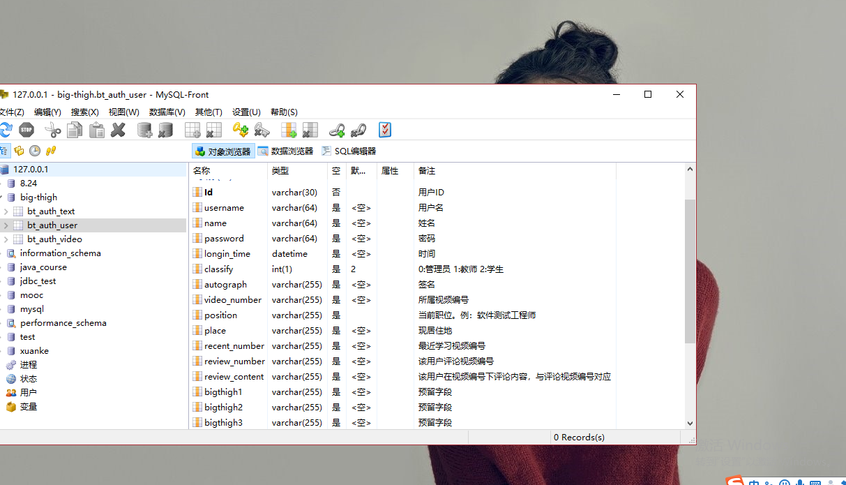This screenshot has height=485, width=846.
Task: Open the 搜索(X) menu
Action: (84, 112)
